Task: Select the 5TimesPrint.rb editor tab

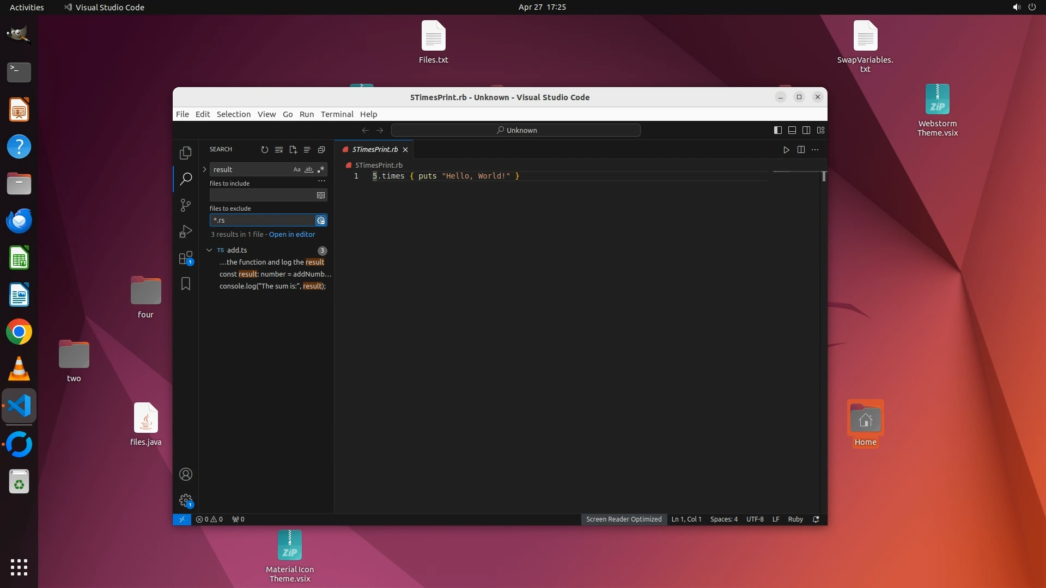Action: click(x=375, y=150)
